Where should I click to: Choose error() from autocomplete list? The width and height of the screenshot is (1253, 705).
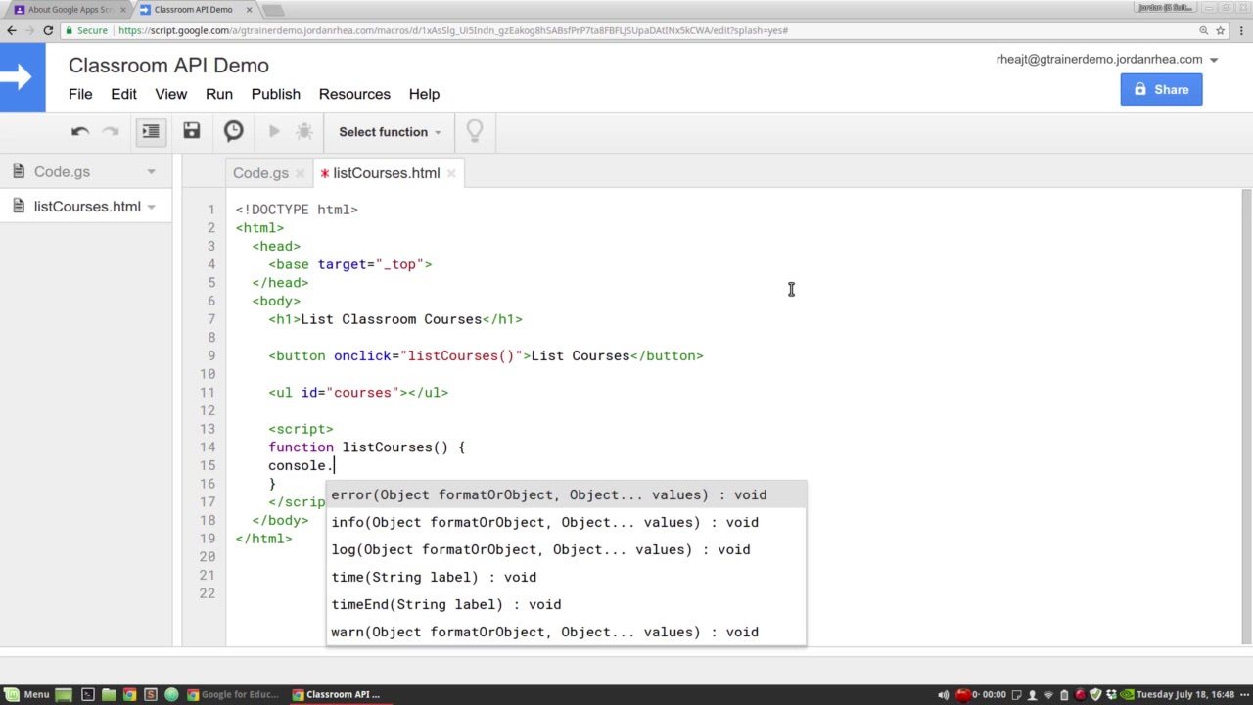coord(566,494)
